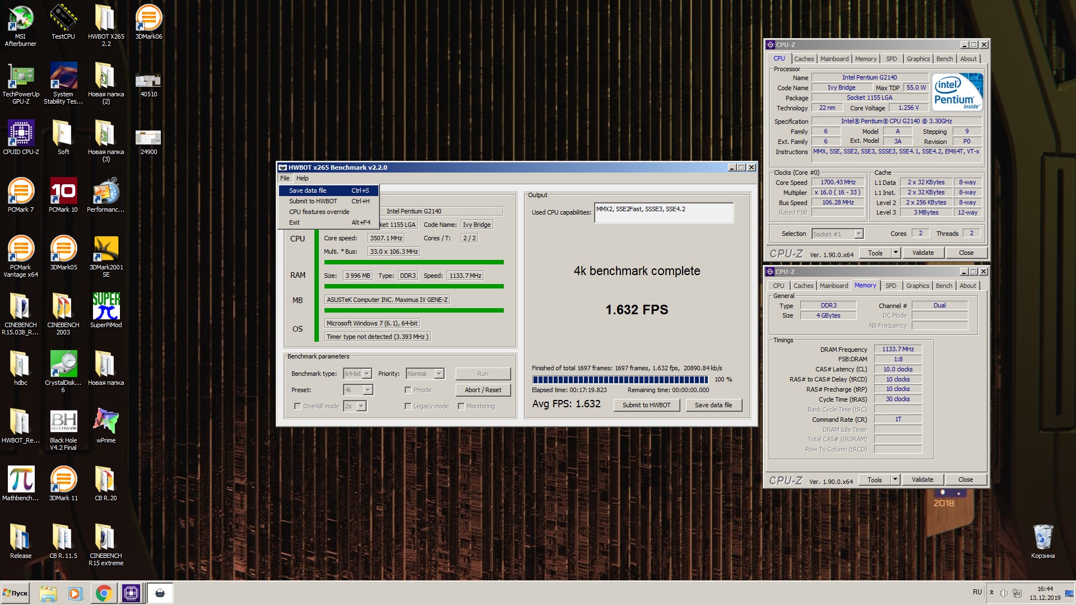
Task: Open Mathbench pi icon
Action: pyautogui.click(x=21, y=483)
